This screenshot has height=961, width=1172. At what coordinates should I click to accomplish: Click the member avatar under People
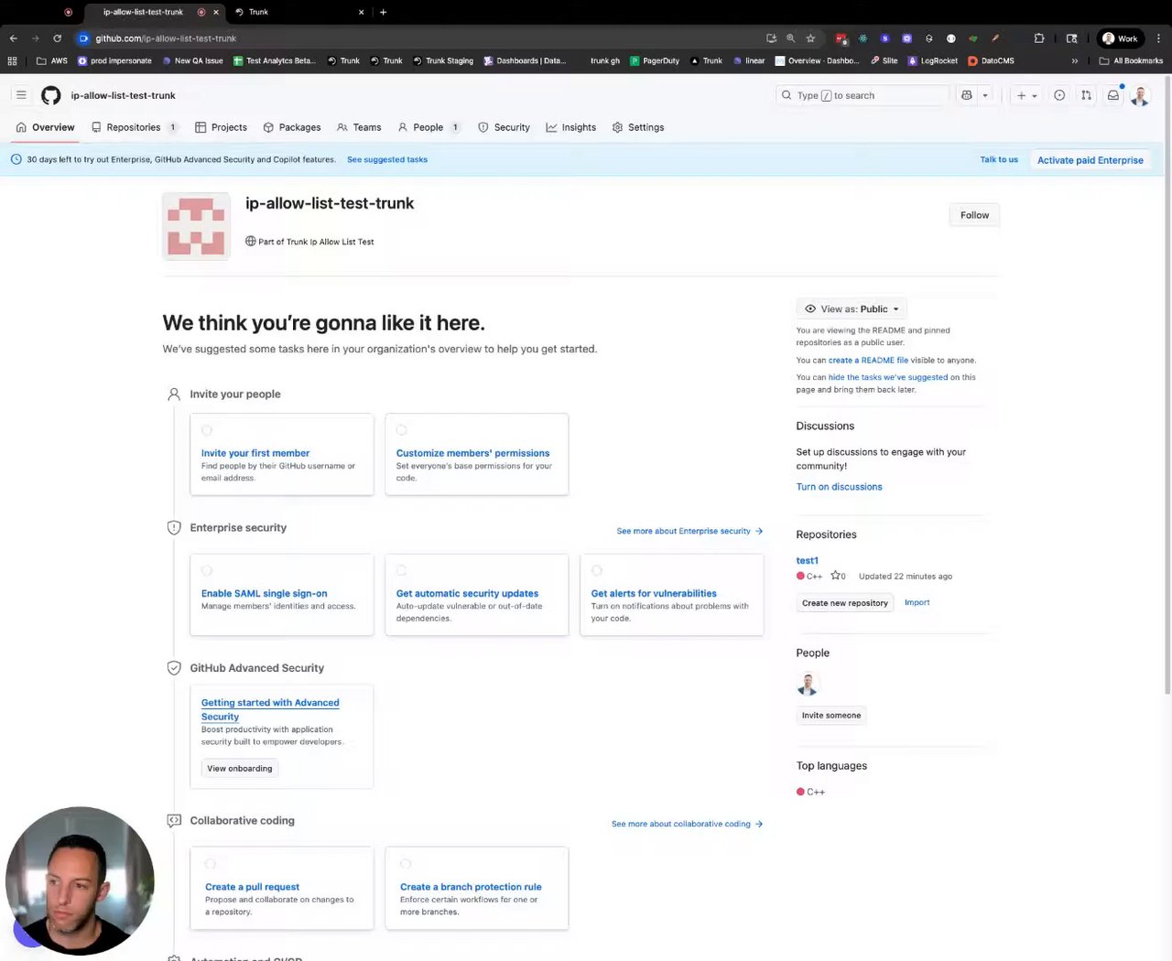click(x=808, y=684)
